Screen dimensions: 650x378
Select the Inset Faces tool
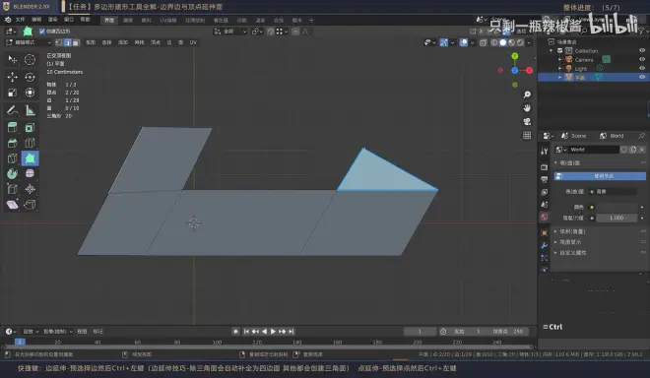click(x=30, y=128)
